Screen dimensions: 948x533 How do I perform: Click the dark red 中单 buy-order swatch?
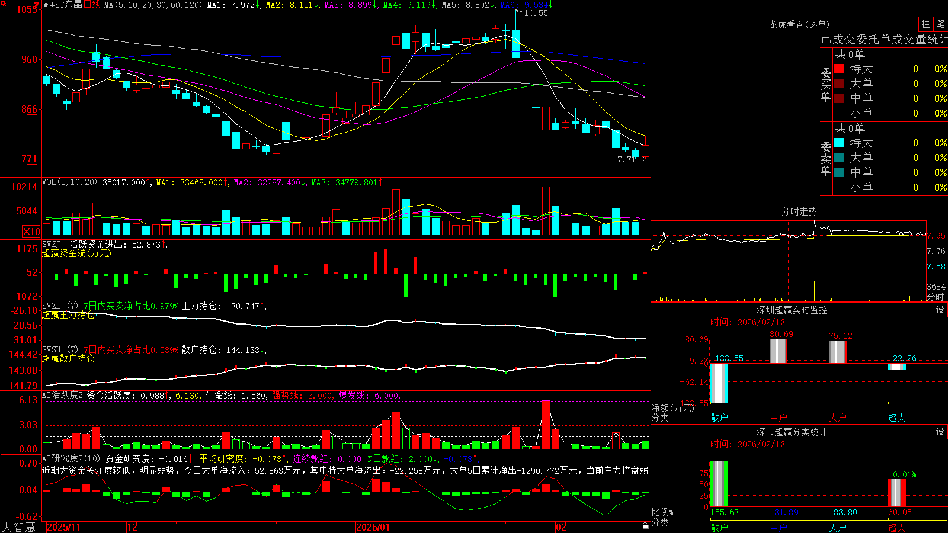pos(839,98)
